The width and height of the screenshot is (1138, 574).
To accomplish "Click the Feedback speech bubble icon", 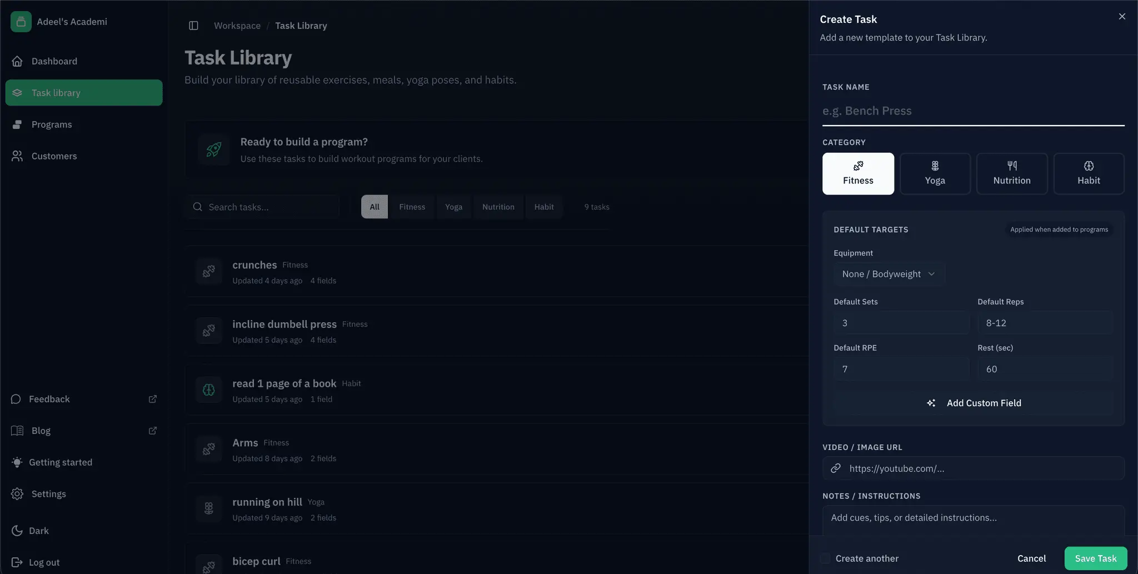I will click(x=16, y=399).
